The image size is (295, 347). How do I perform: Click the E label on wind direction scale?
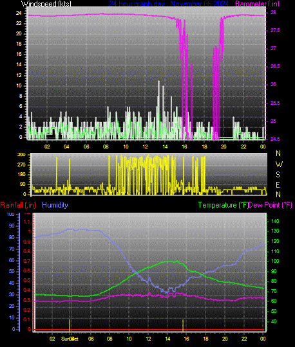coord(278,185)
